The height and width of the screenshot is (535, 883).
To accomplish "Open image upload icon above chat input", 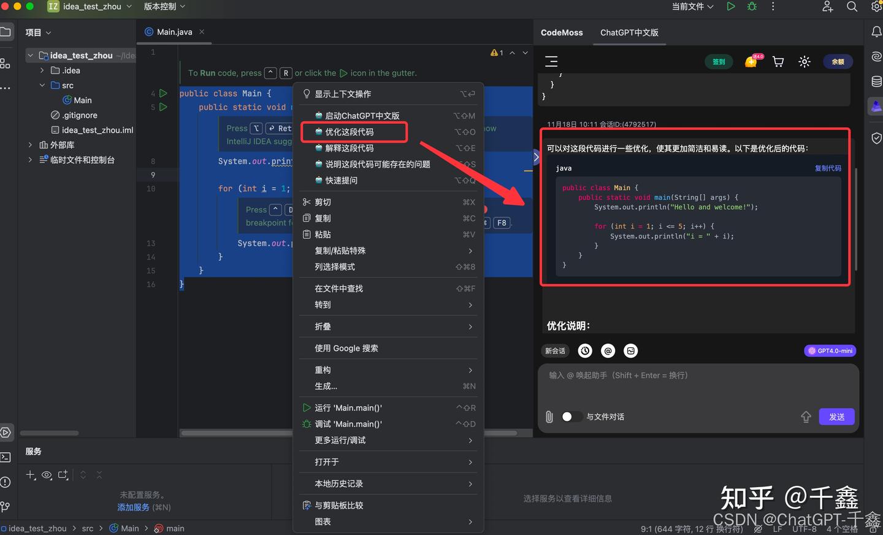I will [630, 350].
